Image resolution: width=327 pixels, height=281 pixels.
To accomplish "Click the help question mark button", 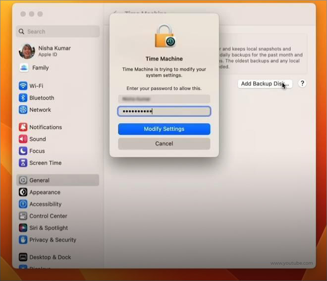I will [302, 83].
